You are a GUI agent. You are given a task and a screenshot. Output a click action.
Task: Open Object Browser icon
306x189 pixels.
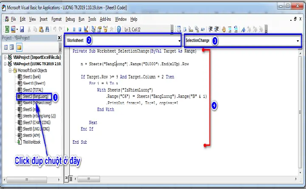(x=105, y=29)
